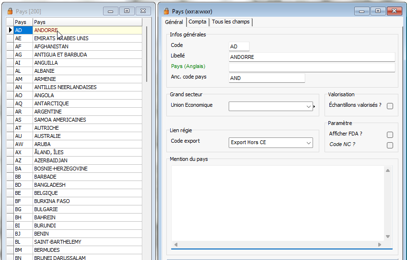
Task: Open the Tous les champs tab
Action: [x=231, y=22]
